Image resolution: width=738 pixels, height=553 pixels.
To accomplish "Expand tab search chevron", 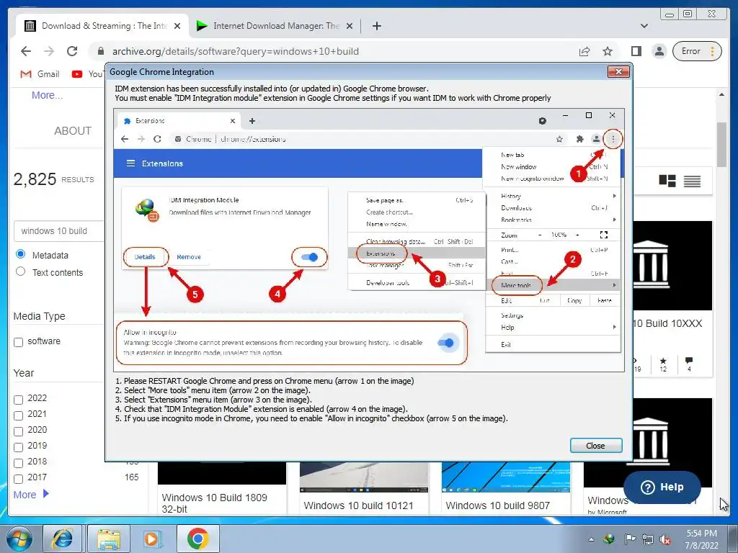I will 644,26.
